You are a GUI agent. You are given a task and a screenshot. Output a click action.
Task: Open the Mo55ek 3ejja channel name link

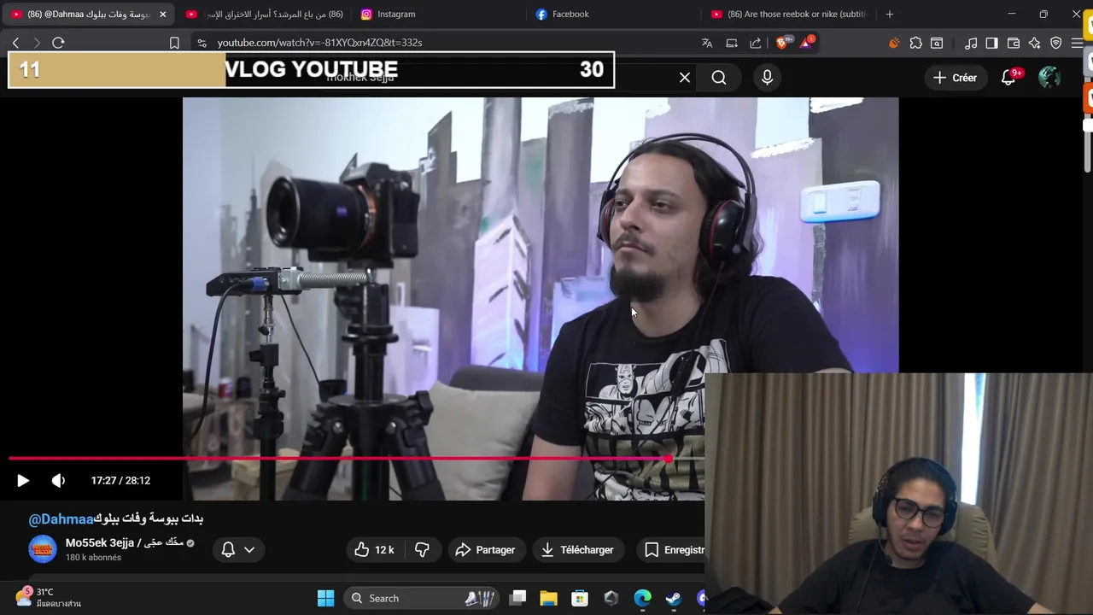[125, 543]
